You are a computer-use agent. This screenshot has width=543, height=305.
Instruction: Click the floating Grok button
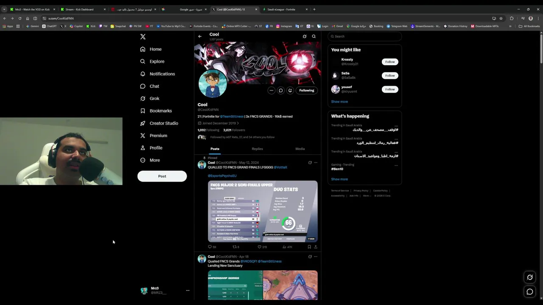pos(530,277)
